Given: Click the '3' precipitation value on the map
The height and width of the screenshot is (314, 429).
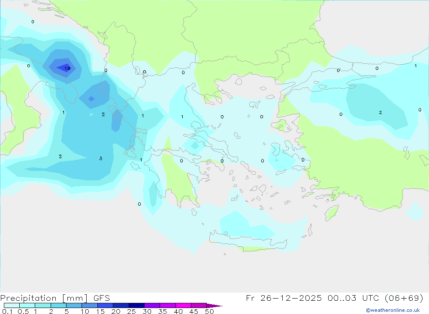Looking at the screenshot, I should 101,158.
